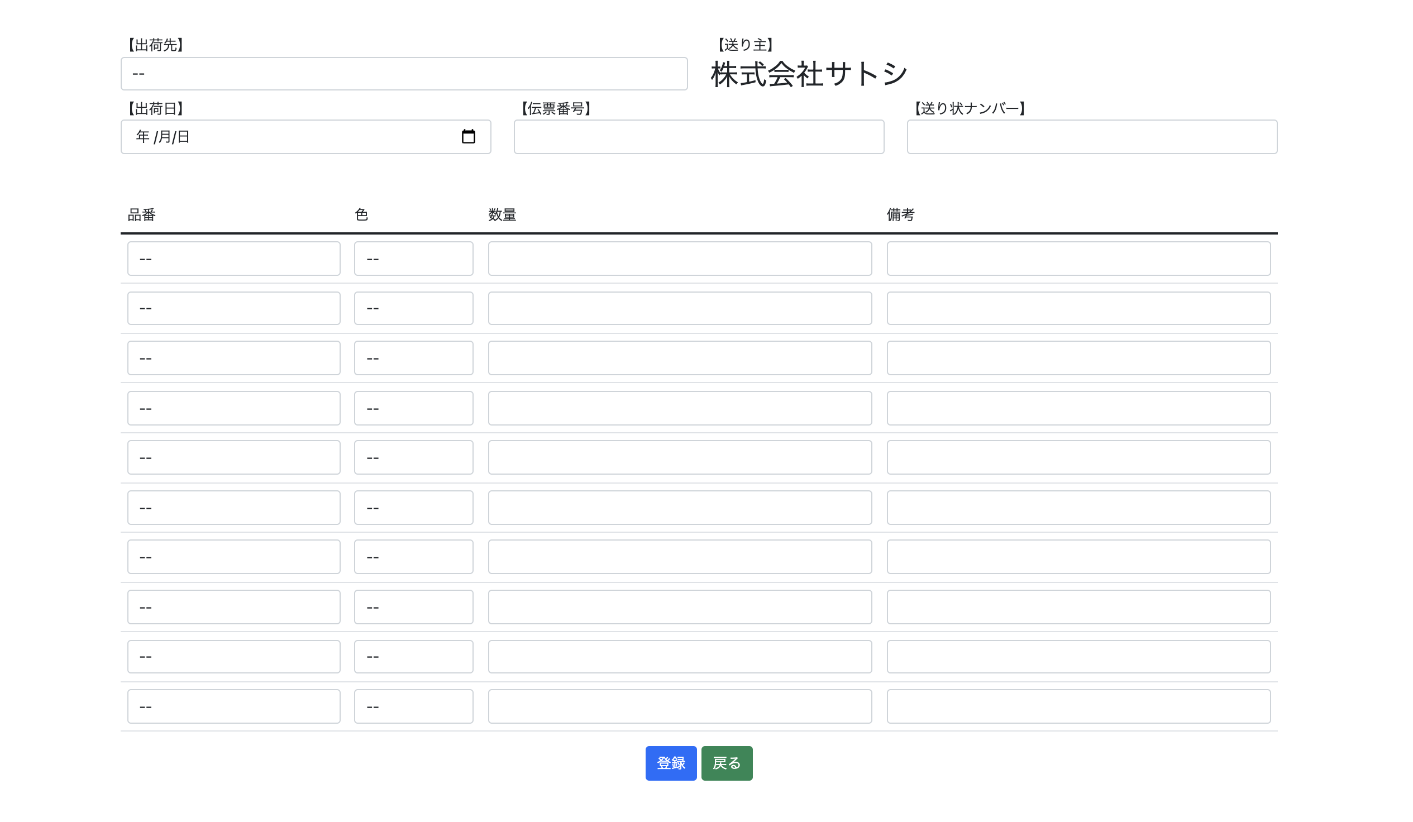
Task: Go back with the green 戻る button
Action: click(727, 763)
